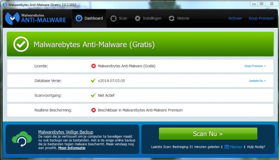Click the Malwarebytes icon in the title bar
The image size is (279, 160).
(x=5, y=5)
